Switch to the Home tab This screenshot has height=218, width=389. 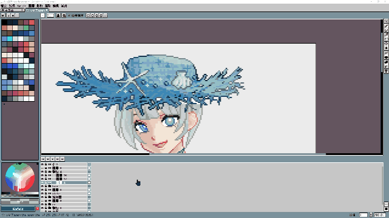(12, 10)
